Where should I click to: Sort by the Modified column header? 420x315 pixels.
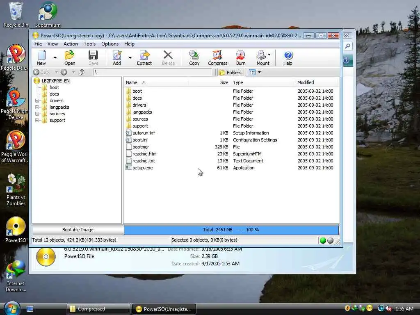(x=316, y=82)
